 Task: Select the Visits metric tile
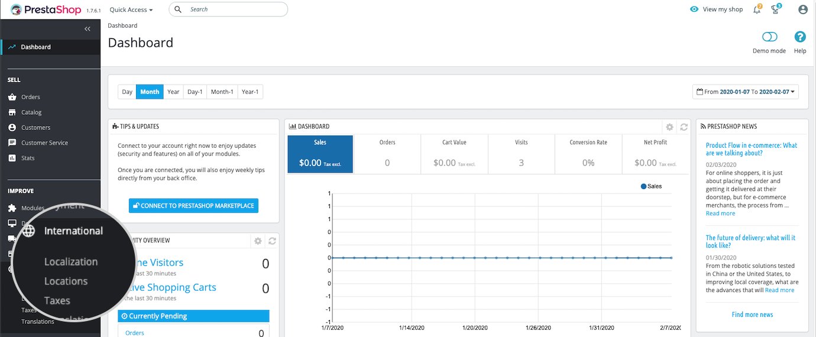(521, 154)
